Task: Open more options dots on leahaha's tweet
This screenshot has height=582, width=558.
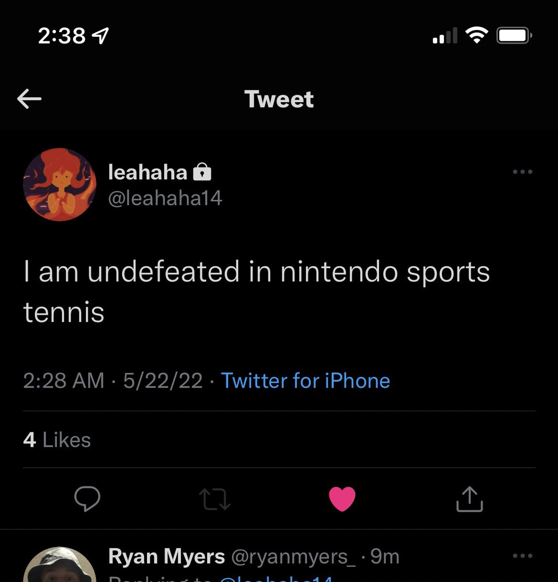Action: 523,172
